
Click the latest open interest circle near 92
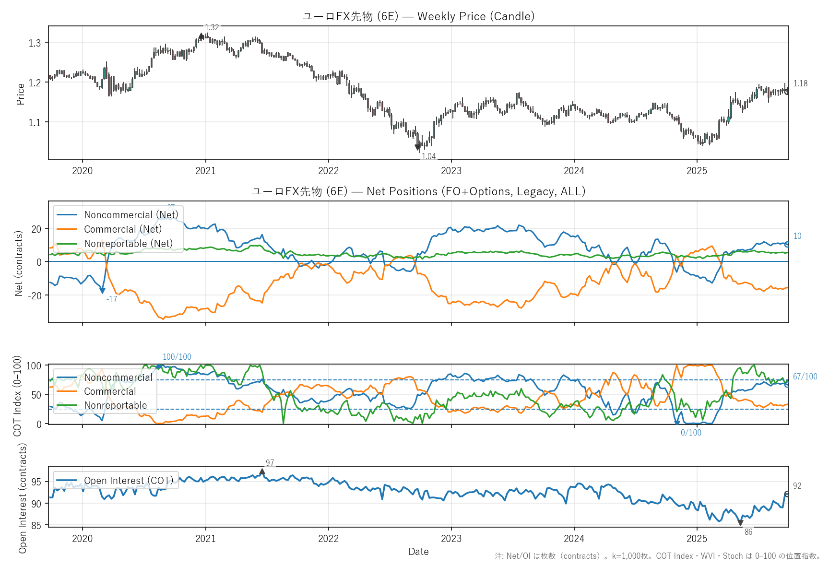pyautogui.click(x=787, y=494)
